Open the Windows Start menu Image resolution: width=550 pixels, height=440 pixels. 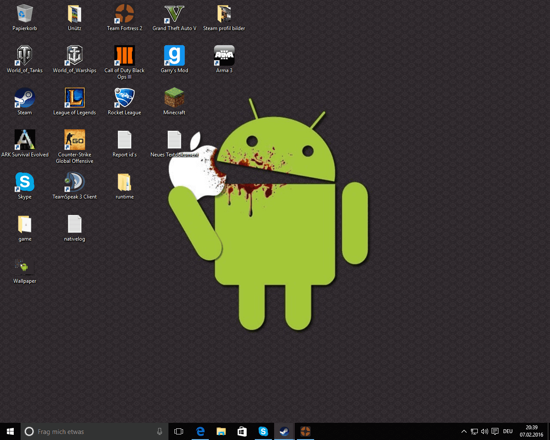(10, 431)
